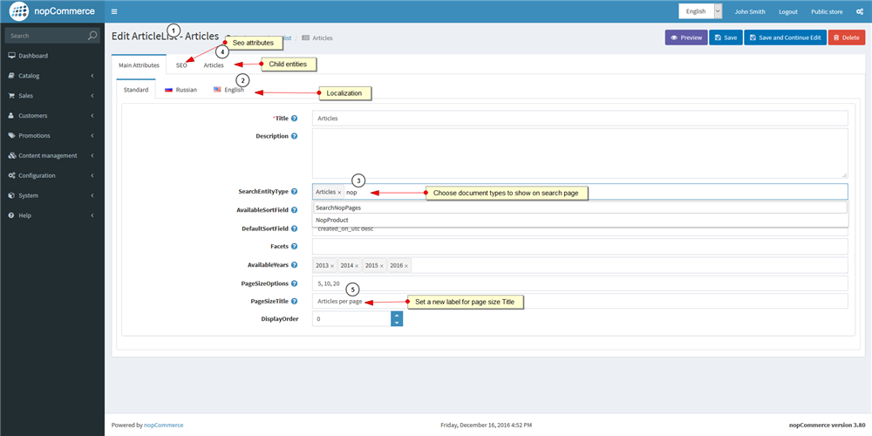Click the AvailableSortField help icon
This screenshot has width=872, height=436.
pyautogui.click(x=294, y=210)
